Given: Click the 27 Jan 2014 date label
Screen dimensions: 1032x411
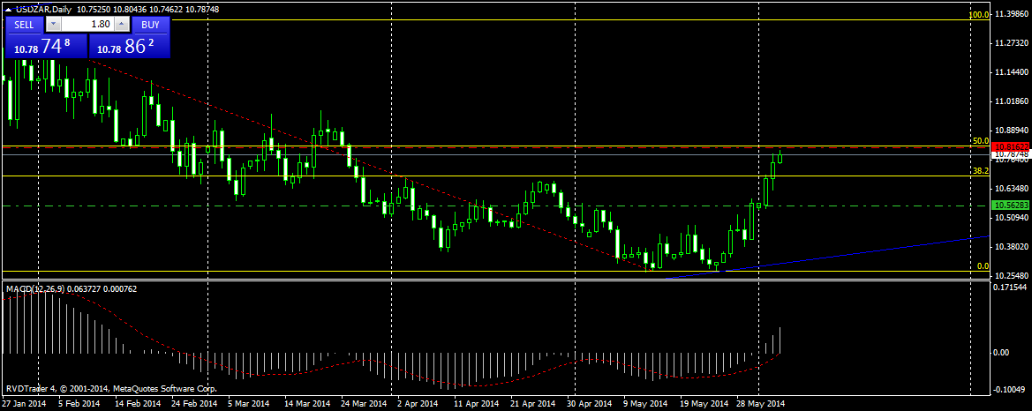Looking at the screenshot, I should point(22,403).
